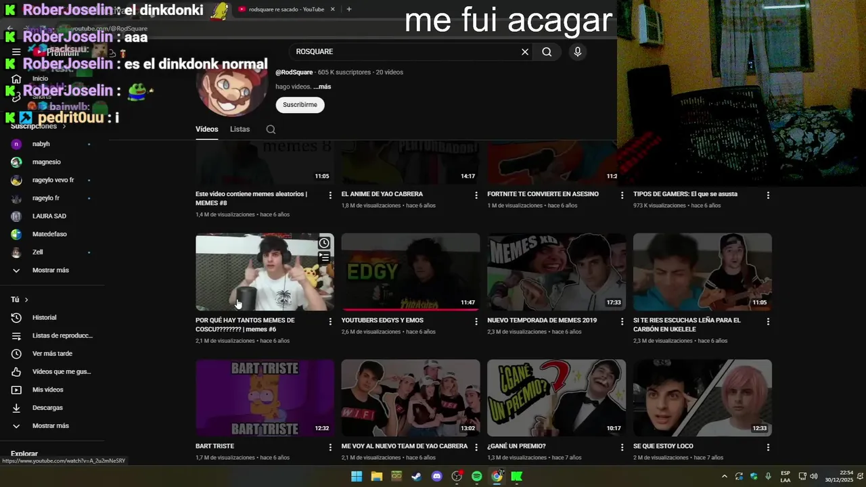The width and height of the screenshot is (866, 487).
Task: Add COSCU thumbnail video to watch later clock icon
Action: coord(324,243)
